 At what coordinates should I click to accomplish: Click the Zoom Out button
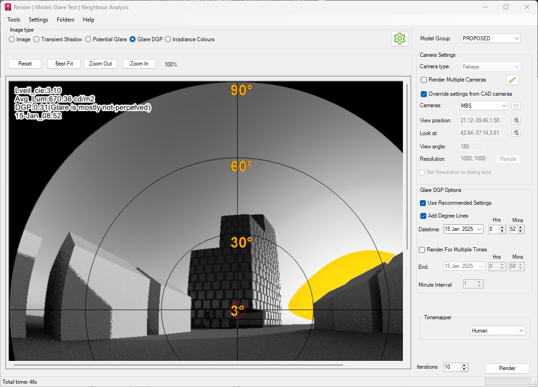[x=101, y=64]
